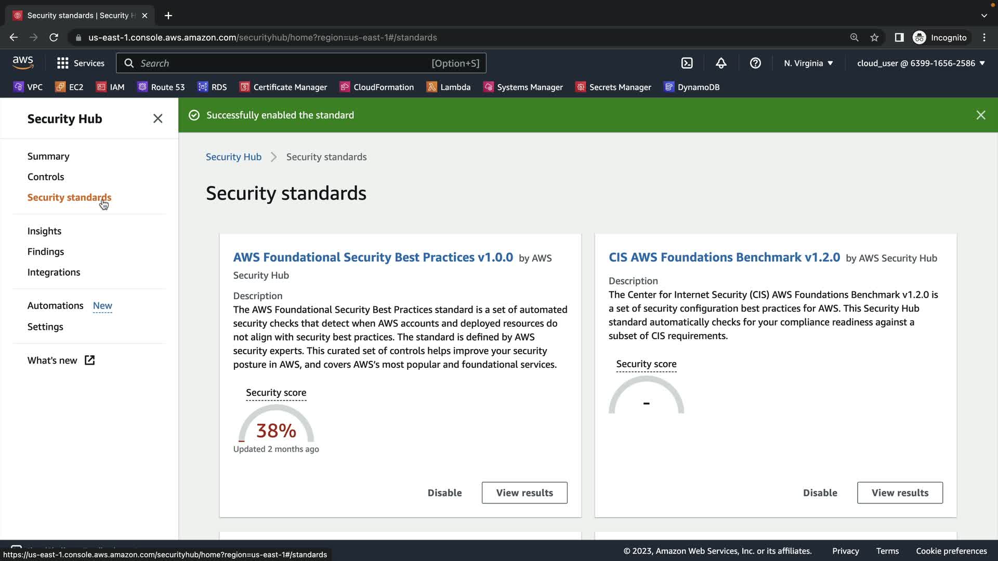Open the Services grid menu
The height and width of the screenshot is (561, 998).
(81, 63)
